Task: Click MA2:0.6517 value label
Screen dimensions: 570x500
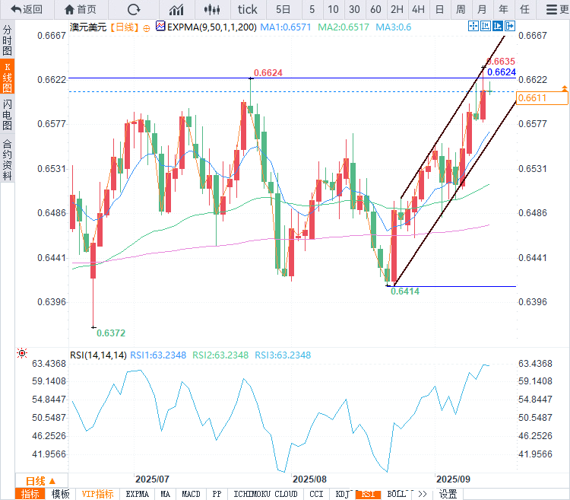Action: point(344,27)
